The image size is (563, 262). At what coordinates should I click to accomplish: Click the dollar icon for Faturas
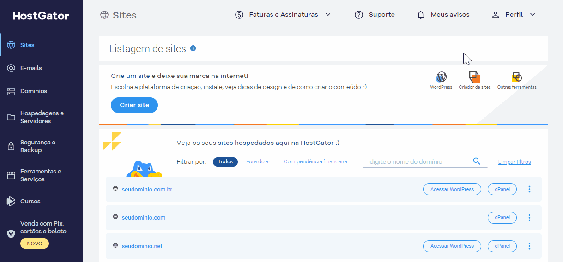pos(239,15)
